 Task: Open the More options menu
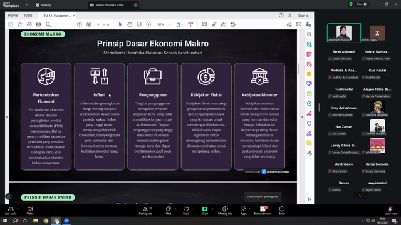click(x=282, y=211)
